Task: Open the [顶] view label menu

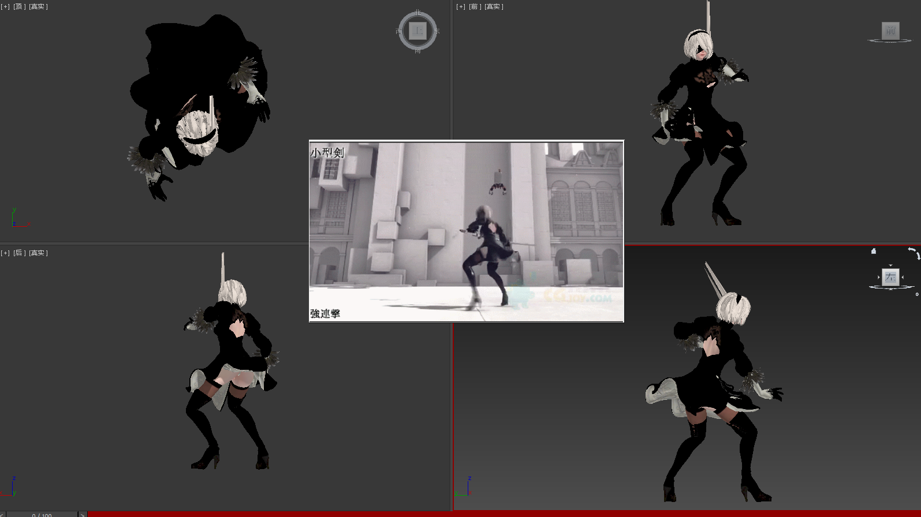Action: click(19, 6)
